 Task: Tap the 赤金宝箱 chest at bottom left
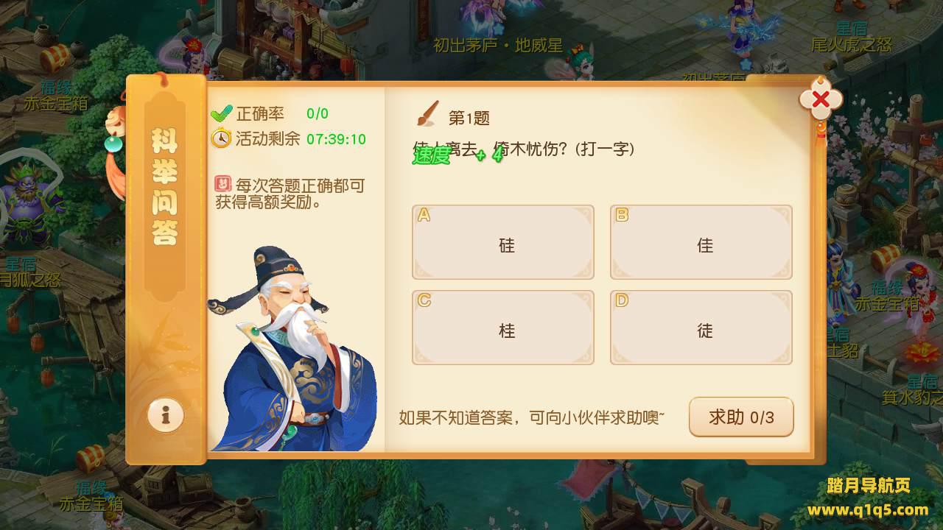(x=91, y=459)
